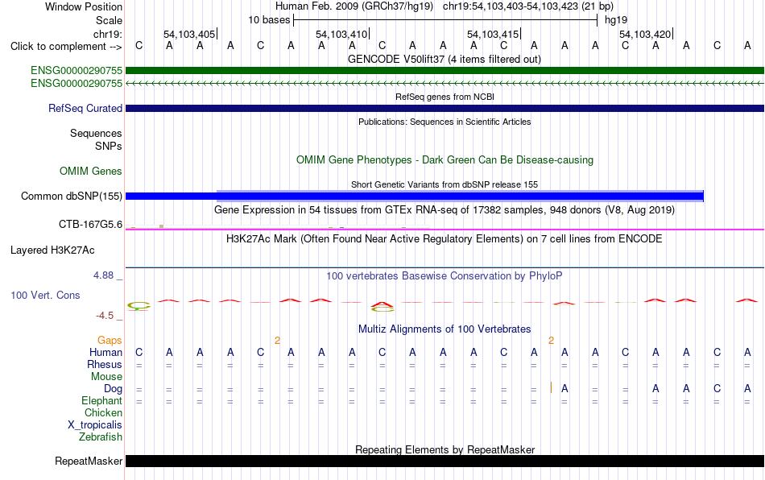Open the "Multiz Alignments of 100 Vertebrates" title
765x480 pixels.
tap(445, 329)
